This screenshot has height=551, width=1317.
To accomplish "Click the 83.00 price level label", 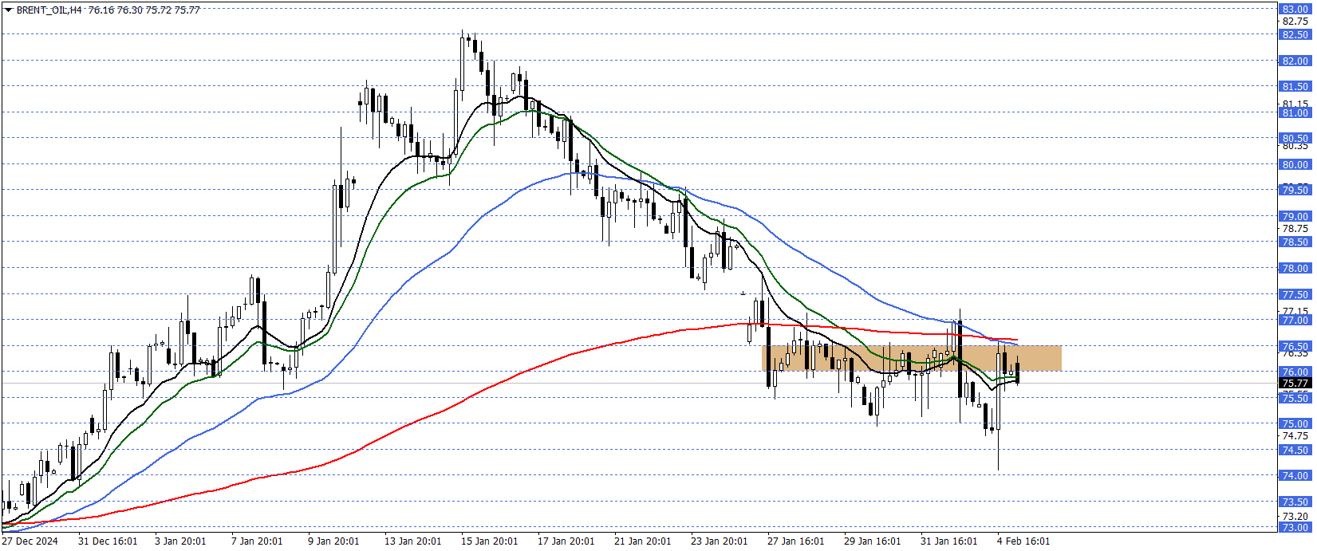I will 1295,10.
